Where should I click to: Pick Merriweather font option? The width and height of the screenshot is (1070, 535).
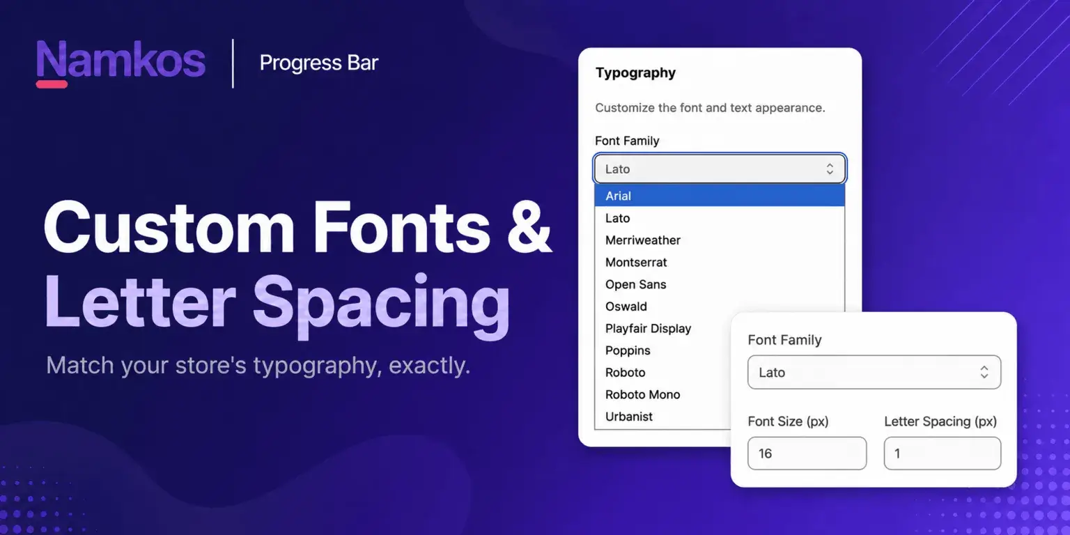pos(720,240)
